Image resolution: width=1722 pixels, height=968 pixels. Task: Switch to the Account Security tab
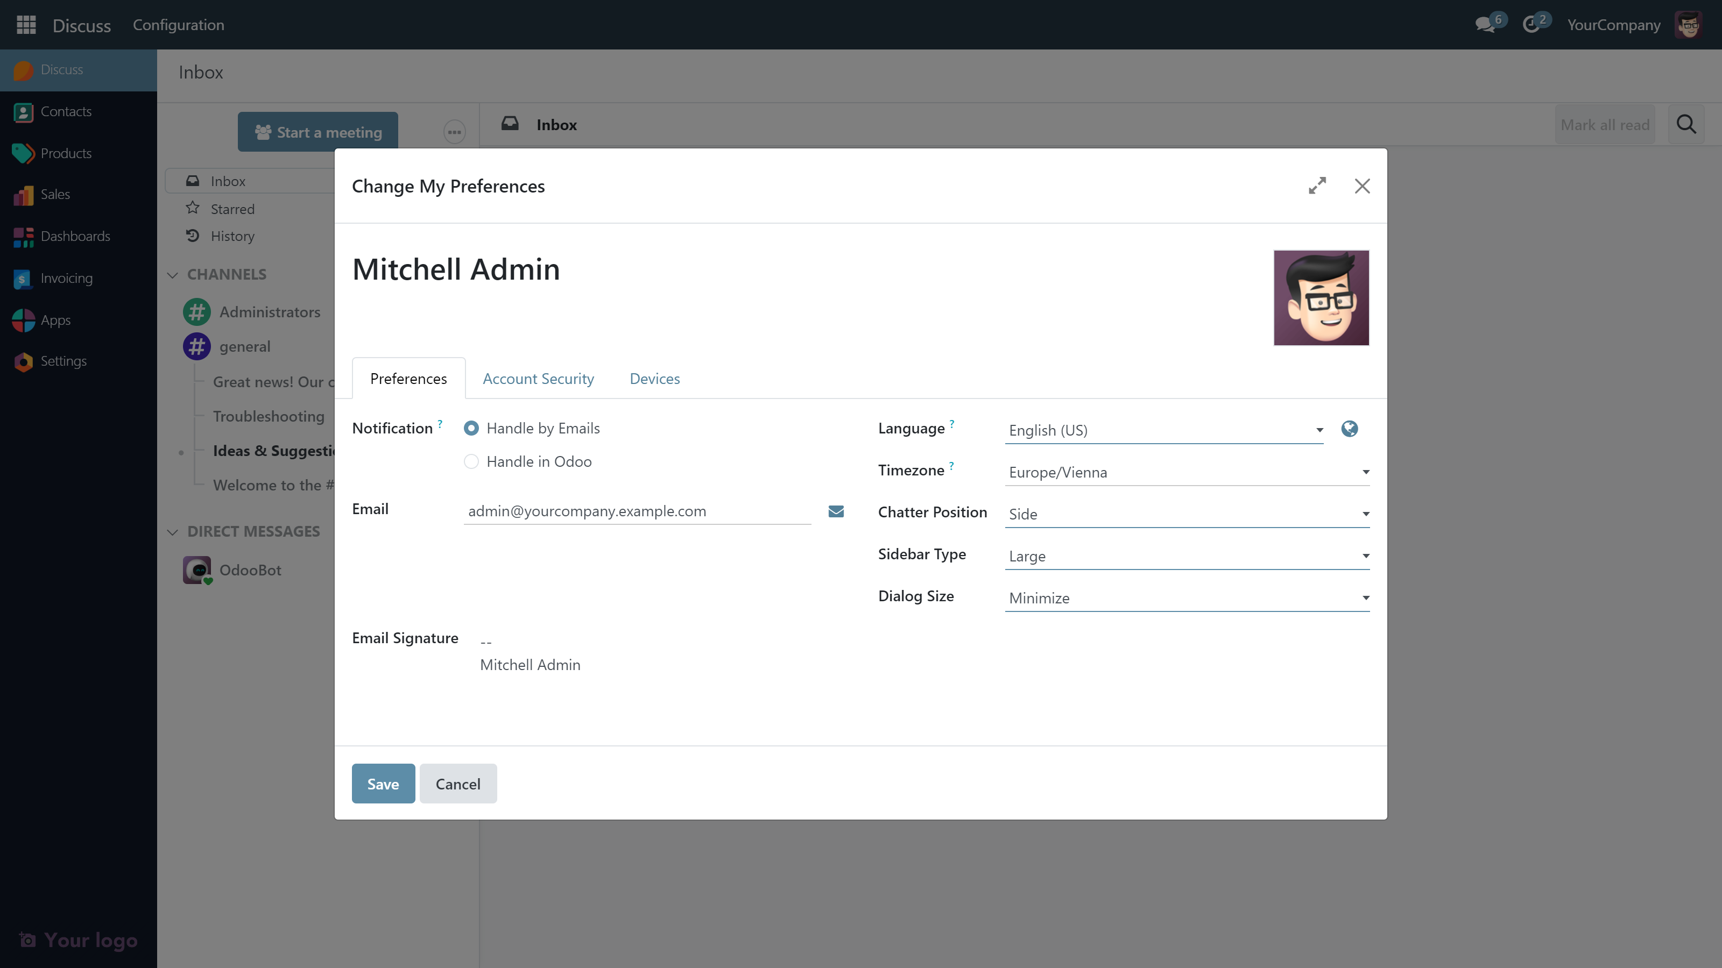538,379
